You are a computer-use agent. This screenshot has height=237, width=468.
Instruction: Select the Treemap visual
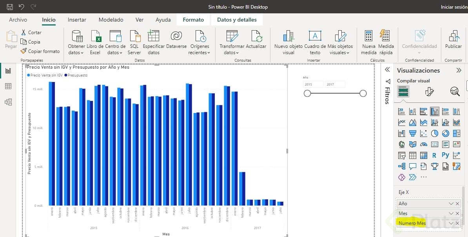click(x=456, y=133)
